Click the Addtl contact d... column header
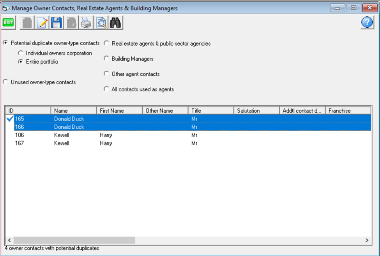 tap(302, 111)
